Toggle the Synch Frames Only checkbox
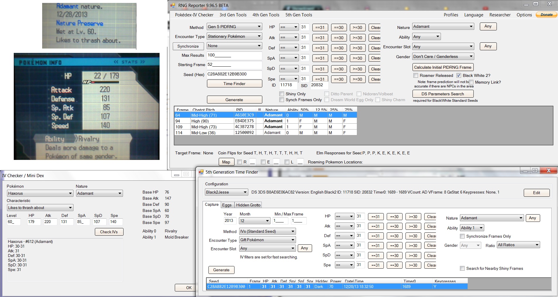558x297 pixels. click(x=282, y=100)
